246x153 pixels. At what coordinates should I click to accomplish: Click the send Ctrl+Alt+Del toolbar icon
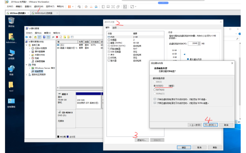click(x=79, y=7)
